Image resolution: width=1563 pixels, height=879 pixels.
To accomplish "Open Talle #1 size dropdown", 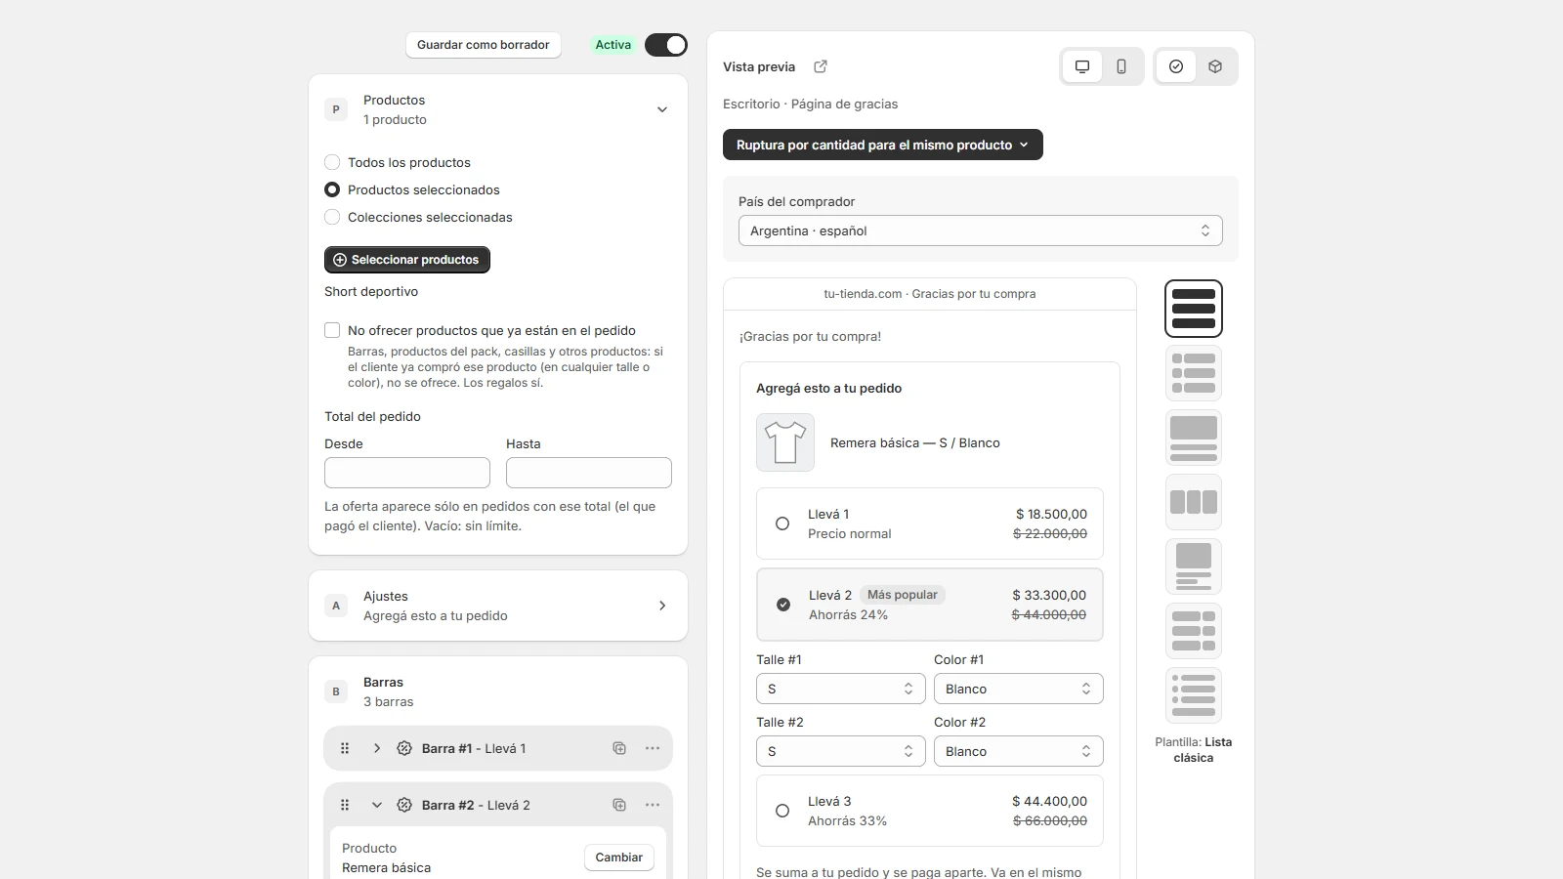I will click(x=841, y=689).
